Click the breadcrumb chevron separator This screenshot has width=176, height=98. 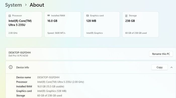26,5
